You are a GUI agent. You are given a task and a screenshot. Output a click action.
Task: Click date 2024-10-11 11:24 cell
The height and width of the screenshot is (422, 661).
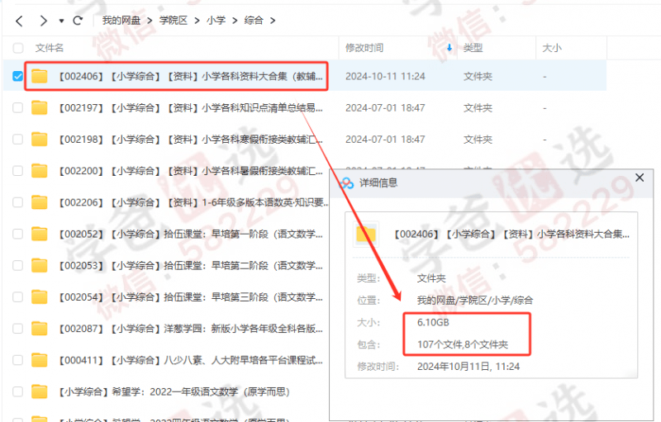coord(385,76)
